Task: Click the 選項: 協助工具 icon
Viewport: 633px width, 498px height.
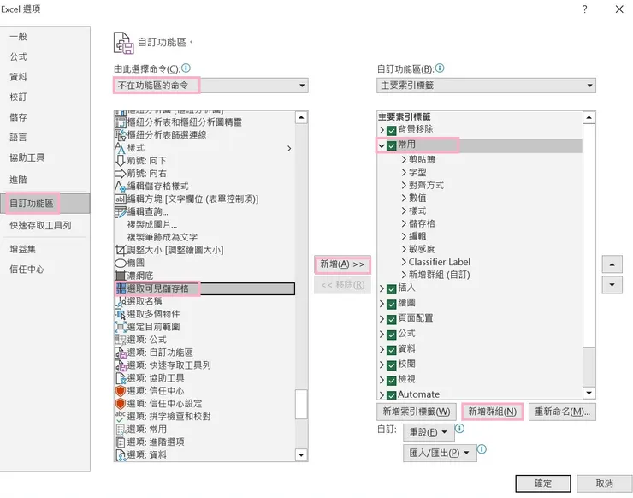Action: 121,378
